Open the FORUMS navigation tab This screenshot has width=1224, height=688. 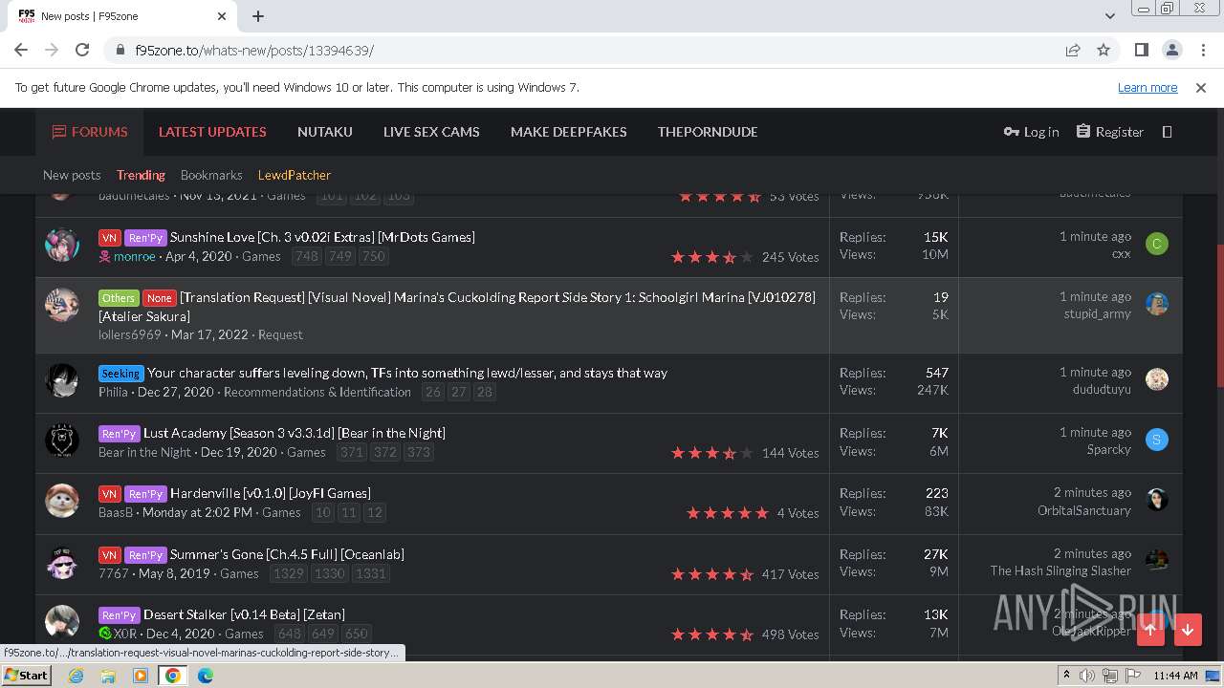[x=90, y=132]
